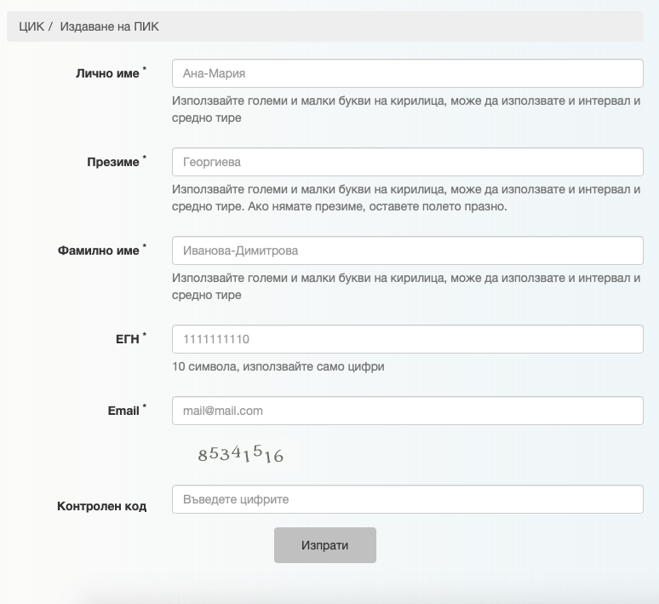Click the captcha digits image
The height and width of the screenshot is (604, 659).
pos(240,454)
